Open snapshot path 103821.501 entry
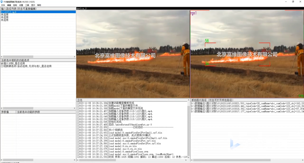 point(247,103)
